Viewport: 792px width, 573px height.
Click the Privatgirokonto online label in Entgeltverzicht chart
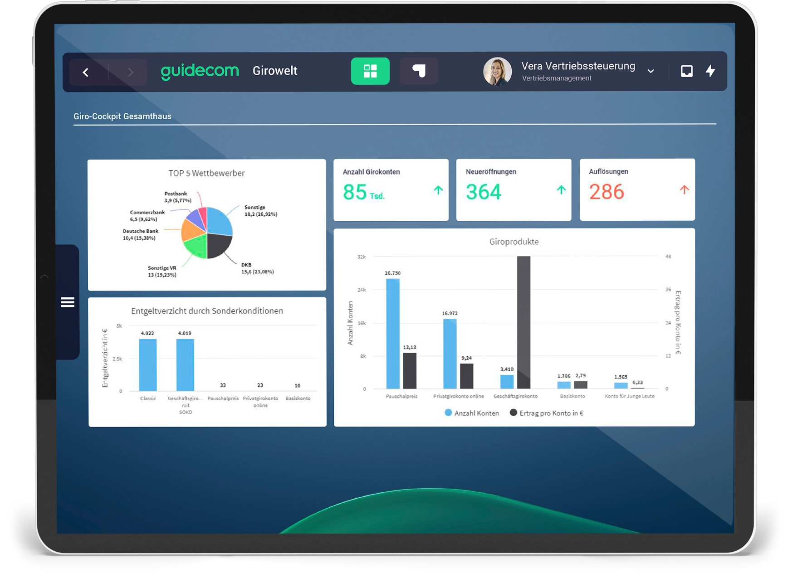tap(260, 402)
